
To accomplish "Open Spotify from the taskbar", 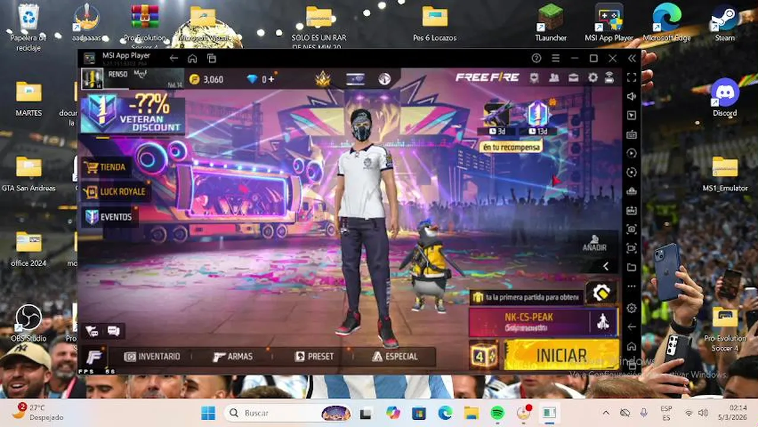I will click(x=497, y=413).
